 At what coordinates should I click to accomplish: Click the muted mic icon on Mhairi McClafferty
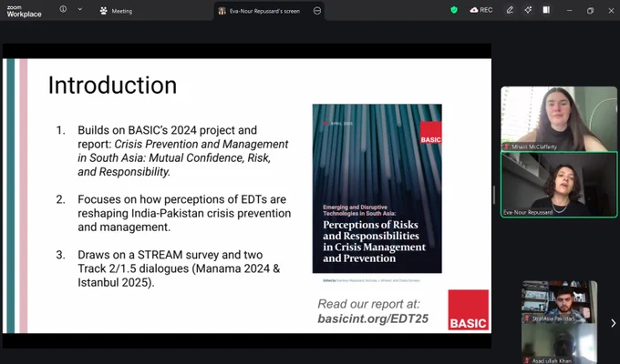point(506,147)
